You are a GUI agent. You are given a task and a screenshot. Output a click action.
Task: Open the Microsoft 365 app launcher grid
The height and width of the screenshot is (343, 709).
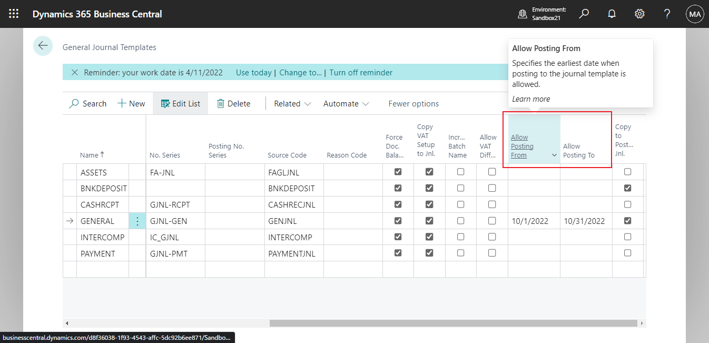(13, 14)
